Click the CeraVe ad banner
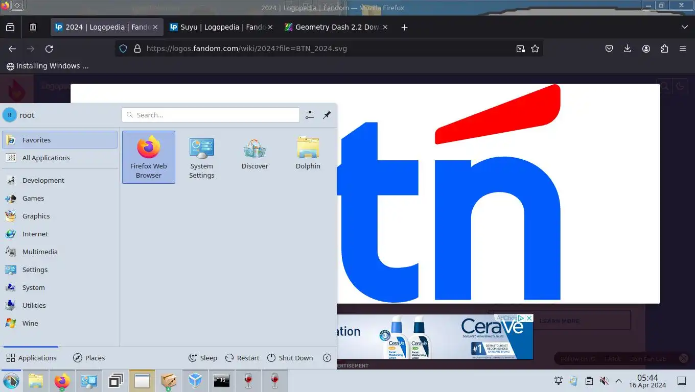695x392 pixels. coord(434,337)
